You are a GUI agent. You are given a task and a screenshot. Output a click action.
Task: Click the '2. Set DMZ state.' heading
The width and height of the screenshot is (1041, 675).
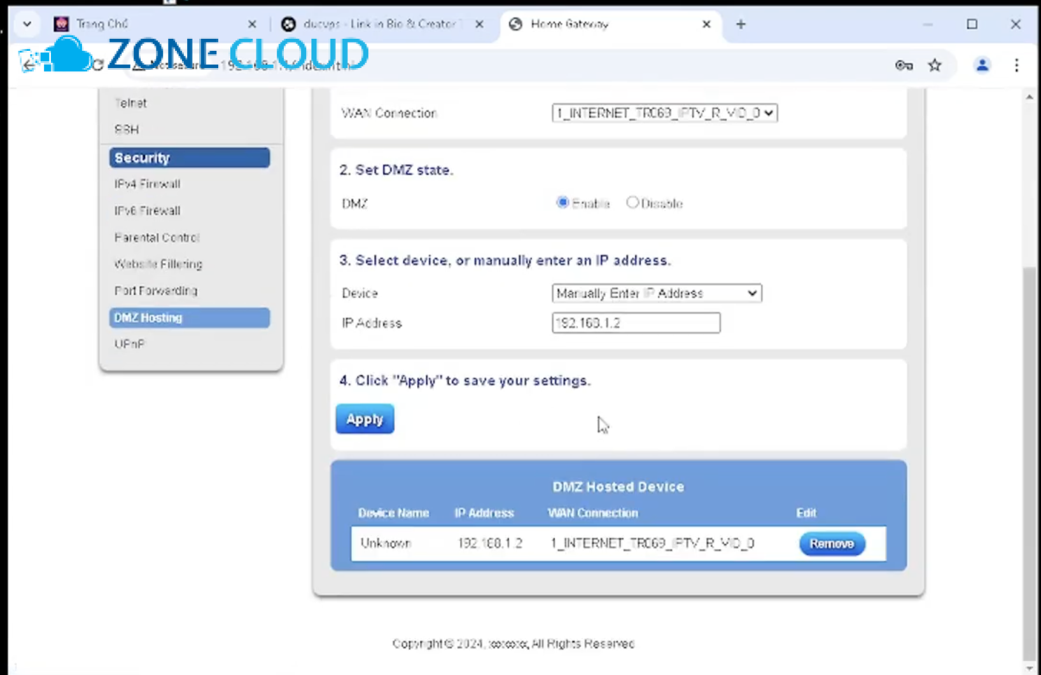point(396,170)
